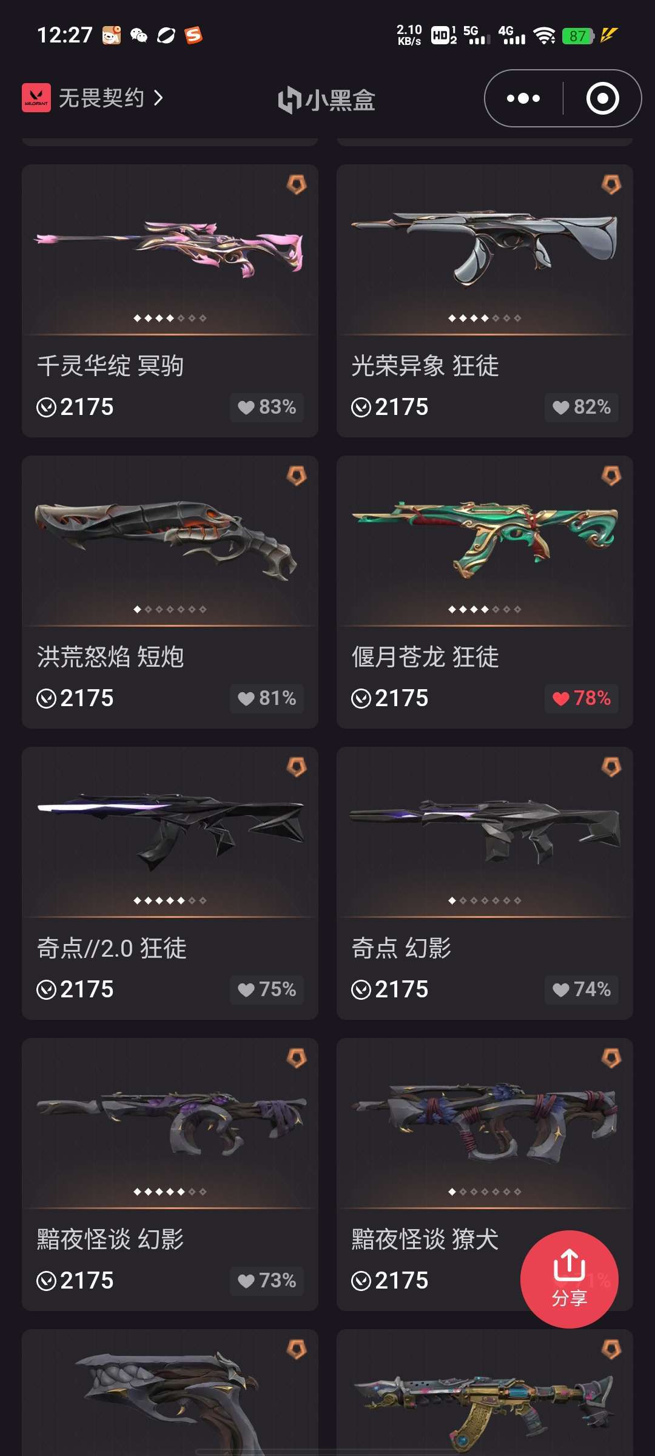Tap the red share (分享) floating button
This screenshot has height=1456, width=655.
tap(569, 1279)
